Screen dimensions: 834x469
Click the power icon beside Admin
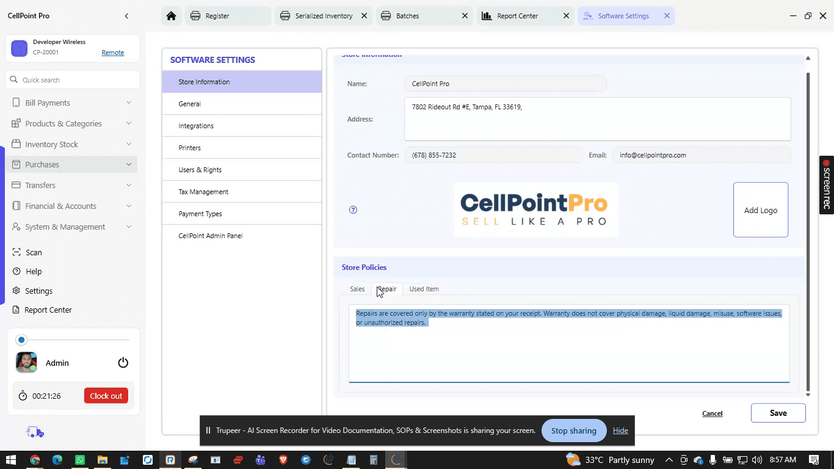[x=123, y=363]
